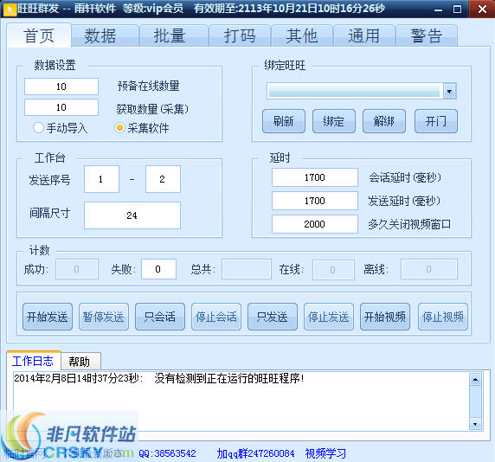Click the 成功 count field
Screen dimensions: 495x462
[77, 269]
